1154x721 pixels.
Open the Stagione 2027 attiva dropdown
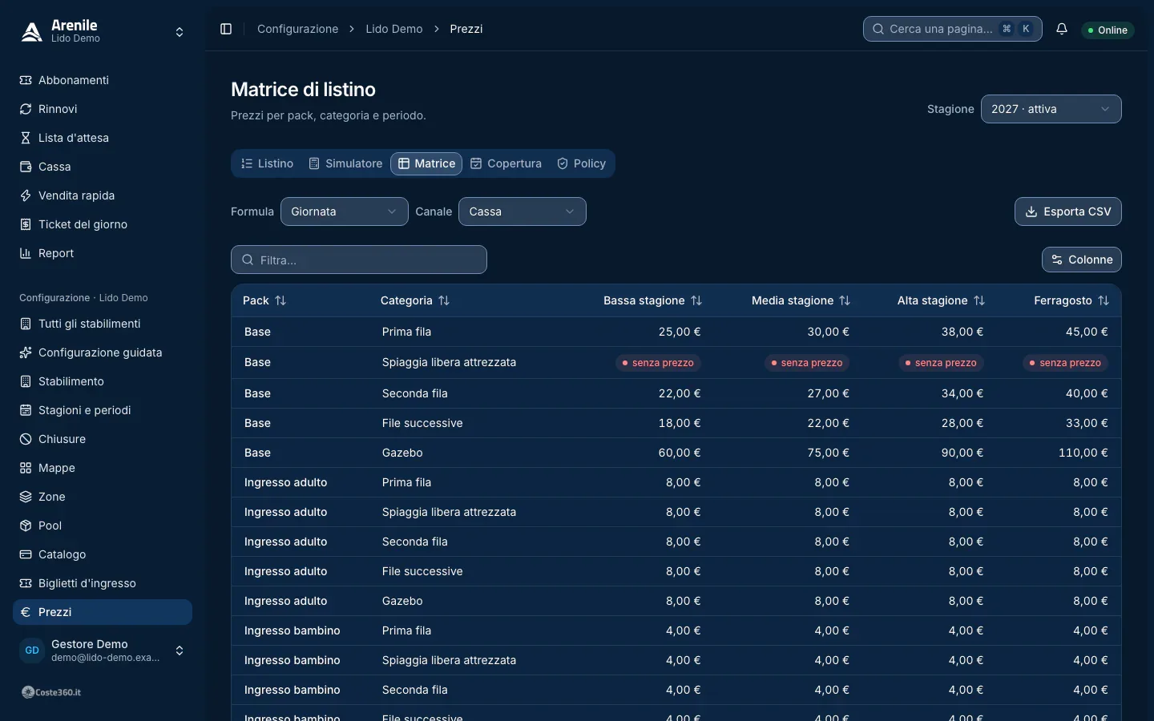coord(1051,109)
